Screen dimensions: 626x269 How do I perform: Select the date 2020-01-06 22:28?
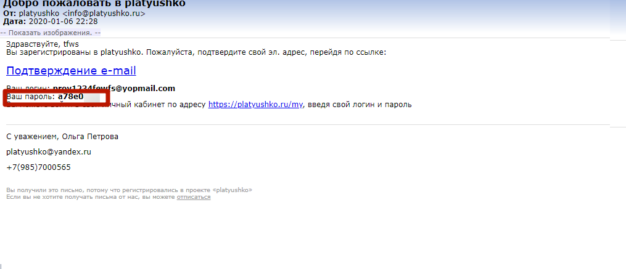pyautogui.click(x=63, y=22)
